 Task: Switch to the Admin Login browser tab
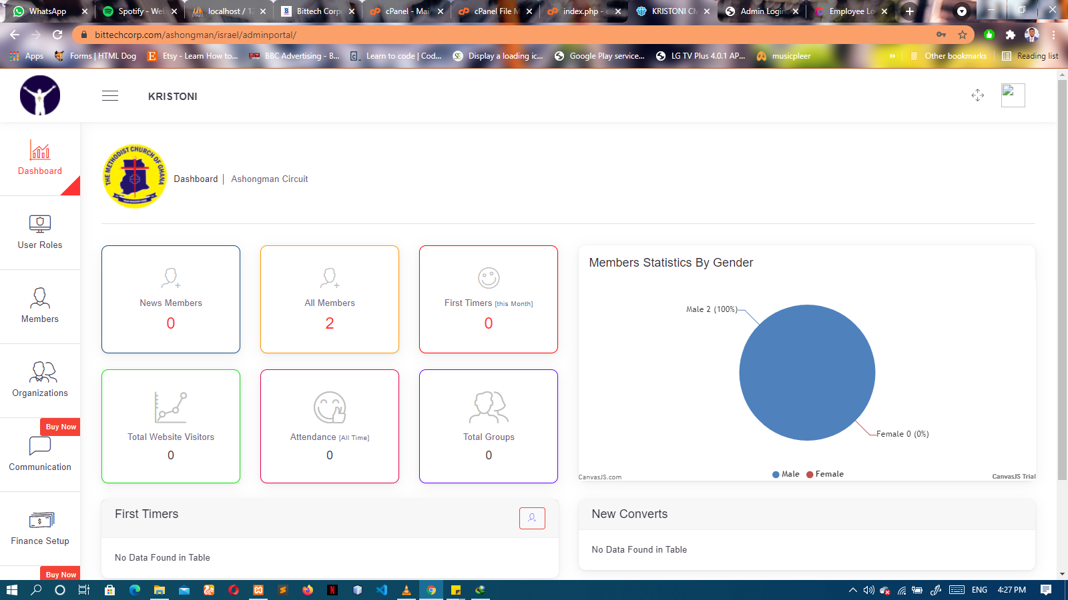click(x=761, y=11)
